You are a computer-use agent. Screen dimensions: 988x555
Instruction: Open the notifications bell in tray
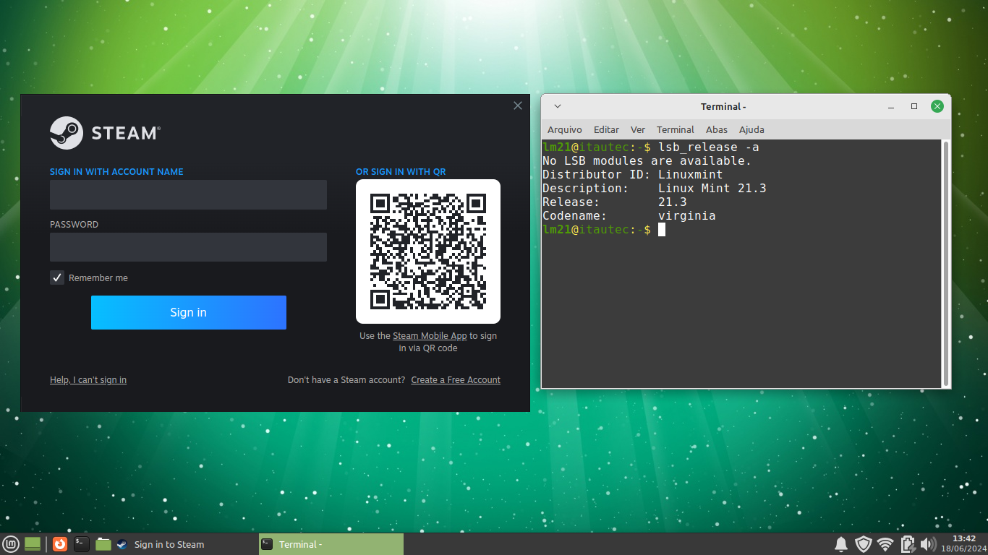[x=840, y=544]
